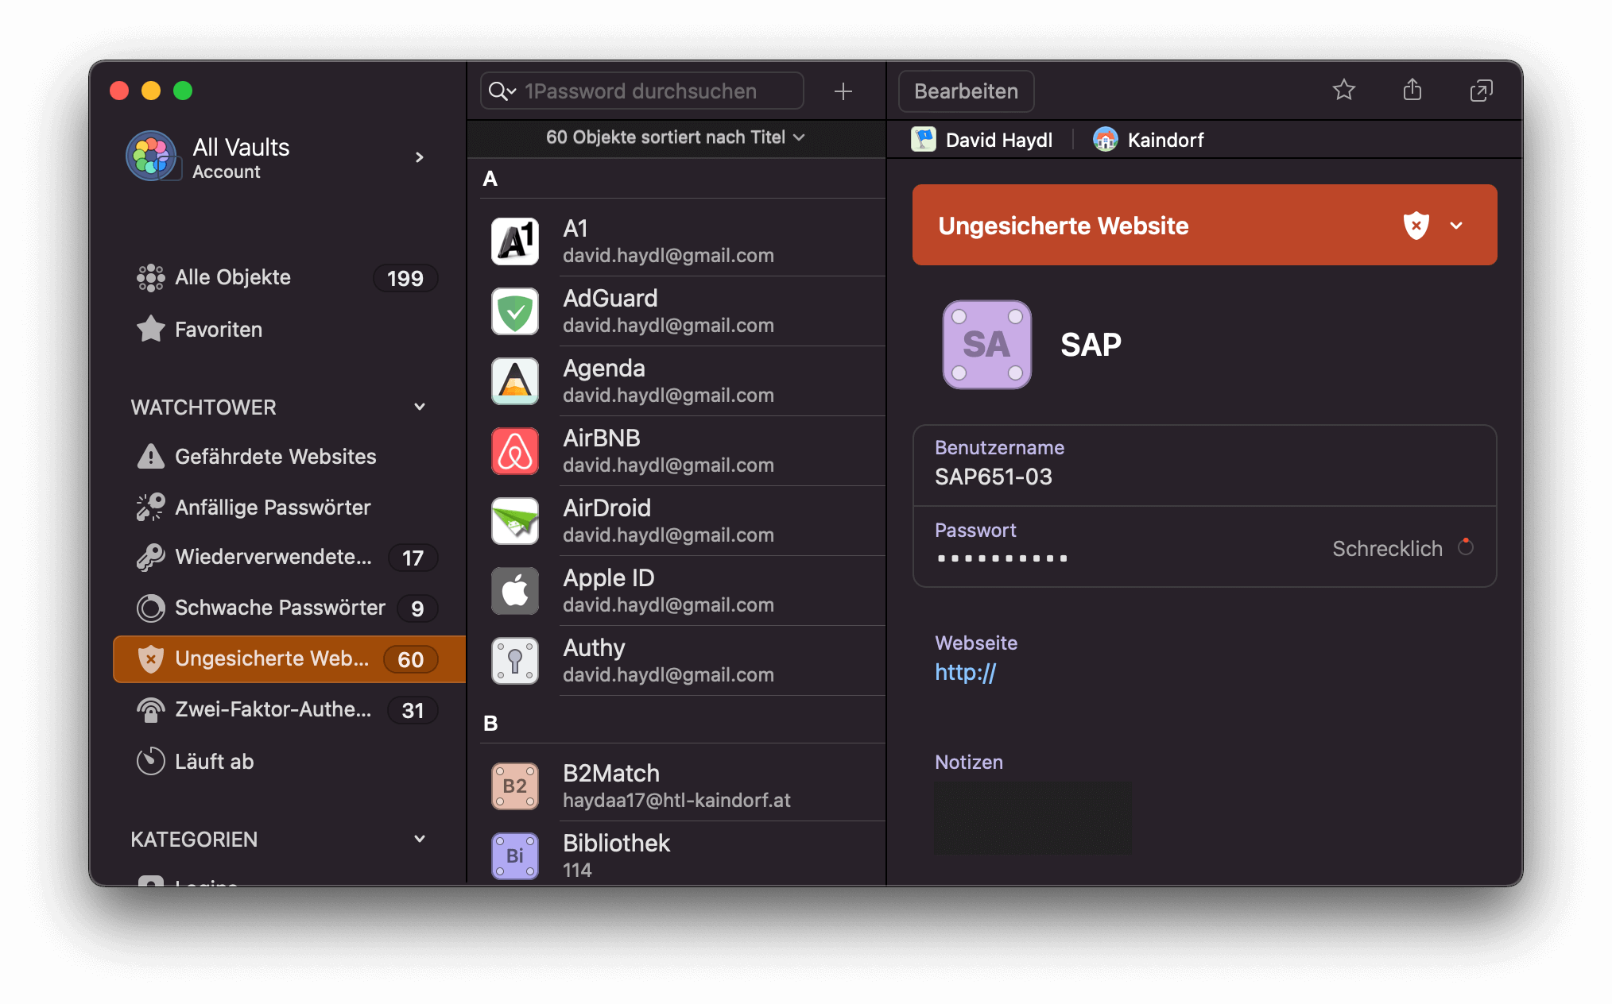Click the 31 badge on Zwei-Faktor-Authe...
Screen dimensions: 1612x1004
(x=412, y=710)
